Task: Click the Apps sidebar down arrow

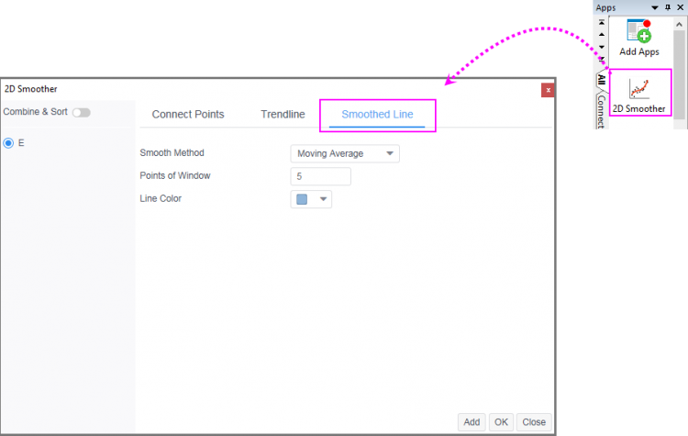Action: pyautogui.click(x=602, y=47)
